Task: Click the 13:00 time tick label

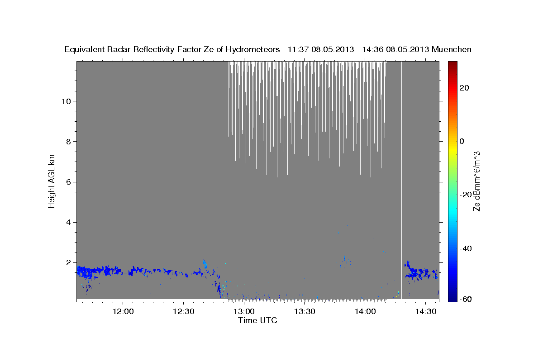Action: (x=244, y=312)
